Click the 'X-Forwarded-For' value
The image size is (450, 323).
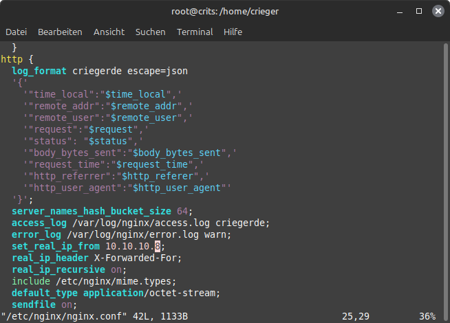pos(136,258)
